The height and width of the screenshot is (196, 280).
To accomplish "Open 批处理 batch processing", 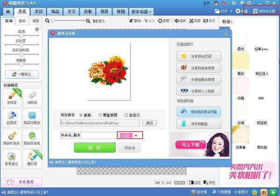I will pos(199,192).
